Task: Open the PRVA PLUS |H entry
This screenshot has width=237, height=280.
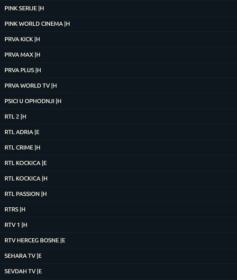Action: click(x=118, y=70)
